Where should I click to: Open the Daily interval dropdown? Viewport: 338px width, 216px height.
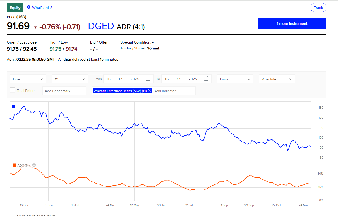pyautogui.click(x=235, y=79)
